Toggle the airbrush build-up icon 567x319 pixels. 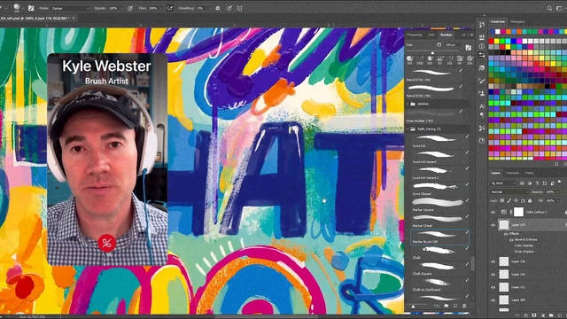pyautogui.click(x=169, y=8)
